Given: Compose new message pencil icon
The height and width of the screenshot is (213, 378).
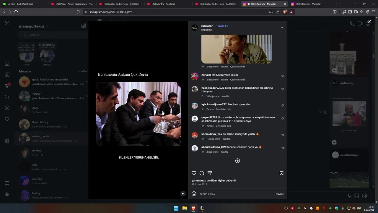Looking at the screenshot, I should pyautogui.click(x=84, y=26).
